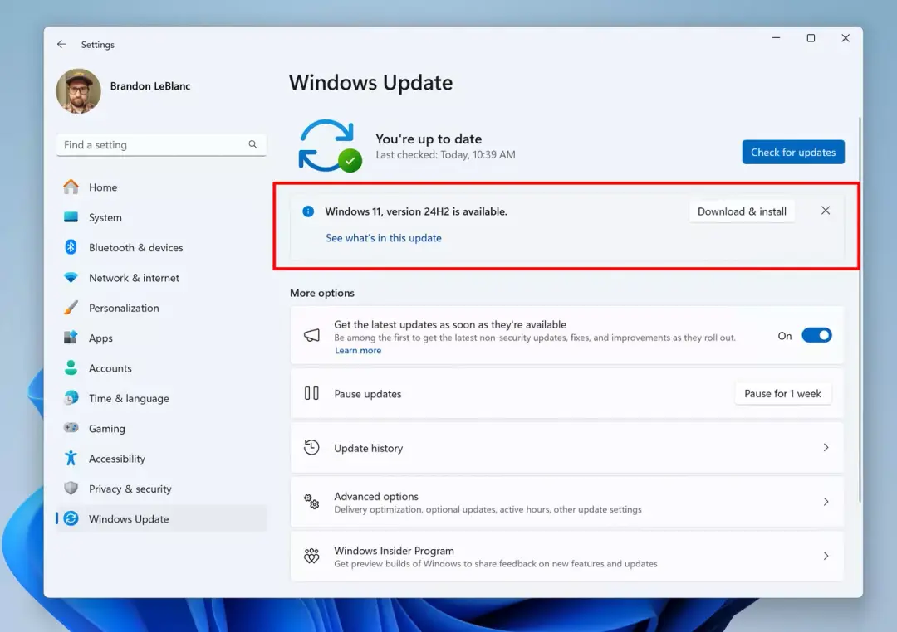Viewport: 897px width, 632px height.
Task: Click the Bluetooth icon in the sidebar
Action: [71, 247]
